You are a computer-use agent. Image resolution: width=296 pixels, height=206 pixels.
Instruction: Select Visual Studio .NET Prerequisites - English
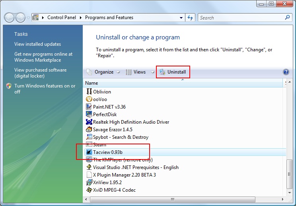pos(136,167)
